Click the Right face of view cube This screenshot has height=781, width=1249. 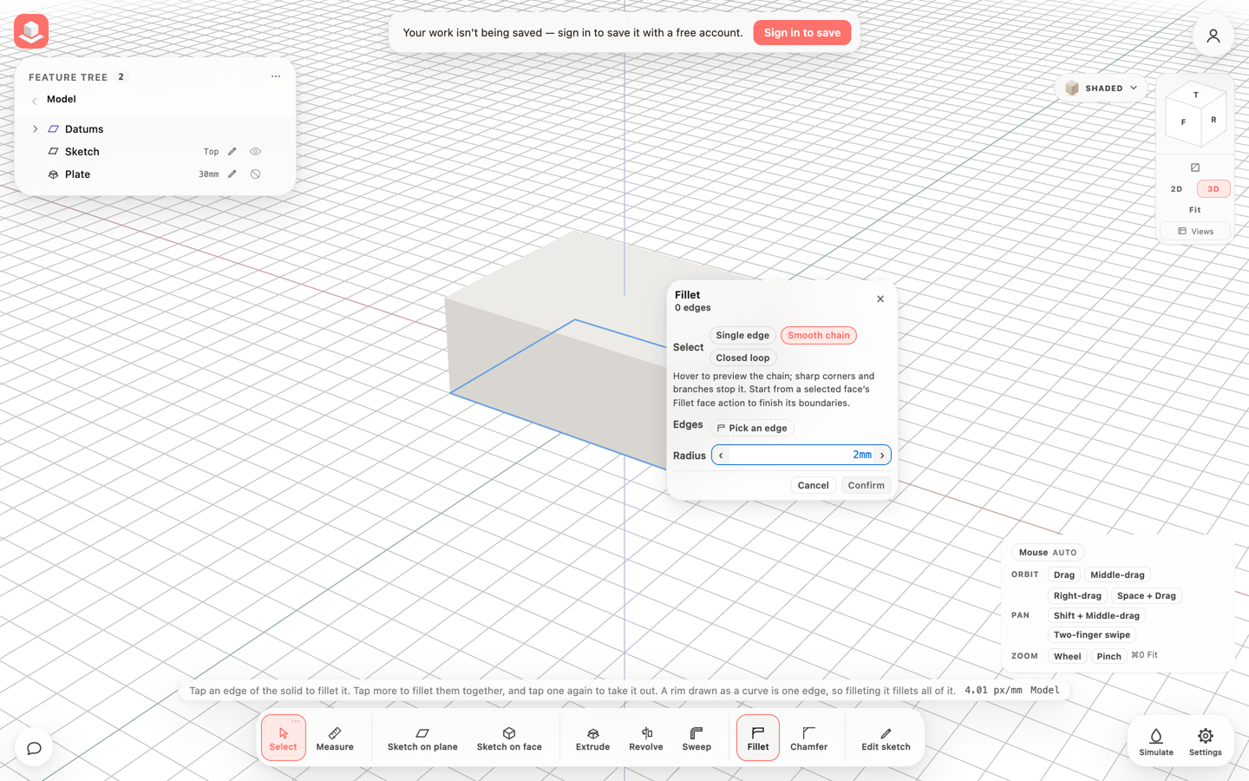coord(1213,121)
